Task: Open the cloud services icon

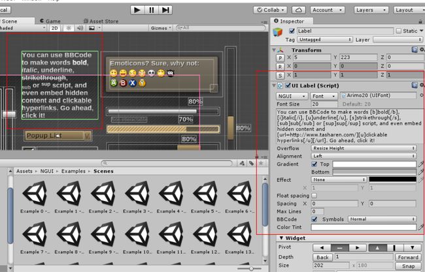Action: (298, 10)
